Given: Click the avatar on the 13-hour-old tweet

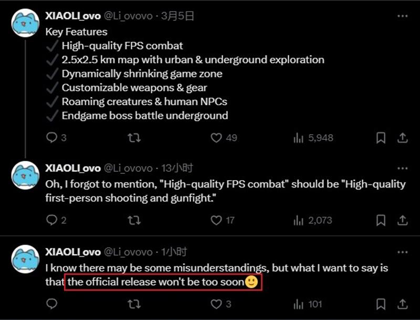Looking at the screenshot, I should coord(25,175).
